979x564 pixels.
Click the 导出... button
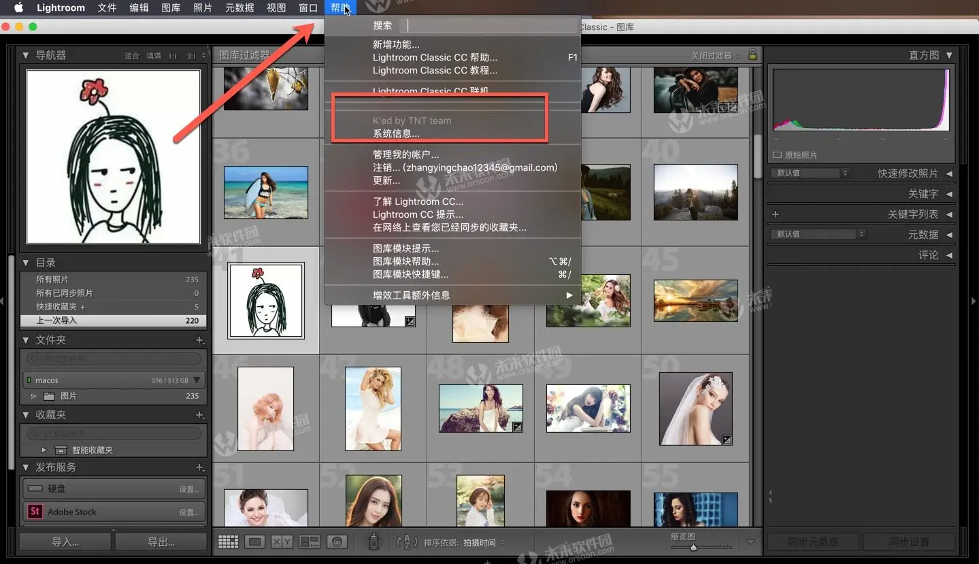click(x=161, y=542)
